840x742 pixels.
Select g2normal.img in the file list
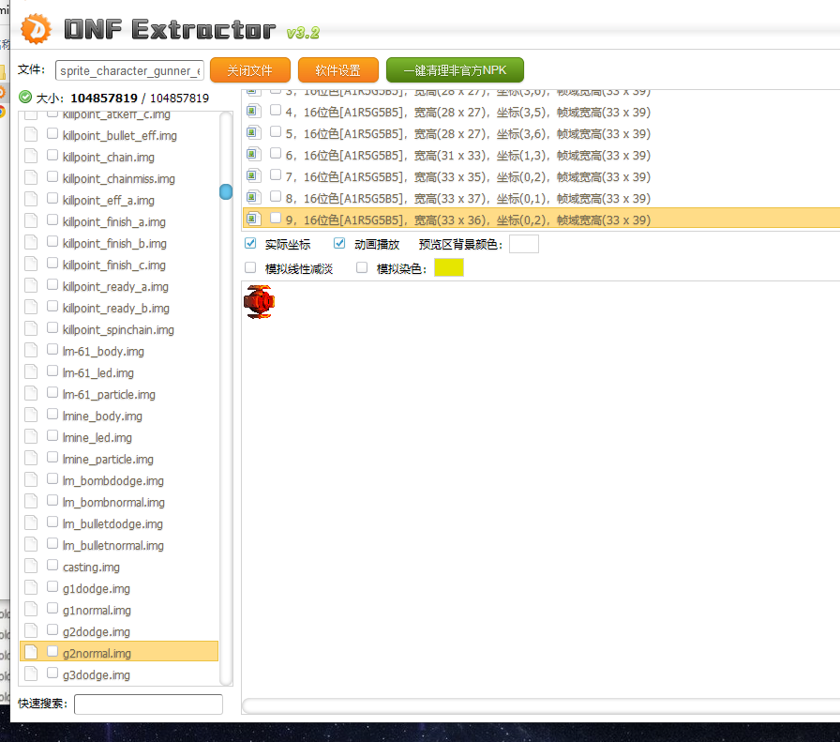point(97,653)
